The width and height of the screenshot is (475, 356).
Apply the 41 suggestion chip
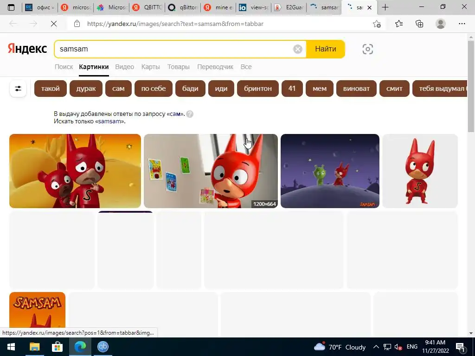292,89
